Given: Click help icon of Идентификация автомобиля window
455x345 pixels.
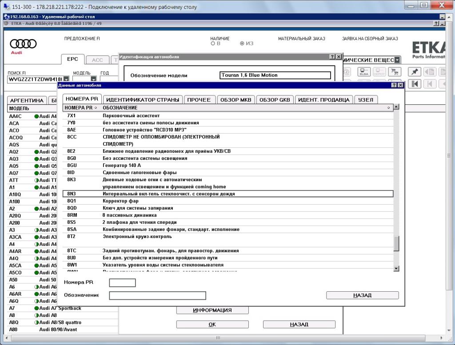Looking at the screenshot, I should [x=332, y=57].
